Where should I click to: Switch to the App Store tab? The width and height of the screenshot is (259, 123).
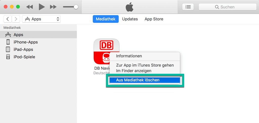click(x=154, y=19)
